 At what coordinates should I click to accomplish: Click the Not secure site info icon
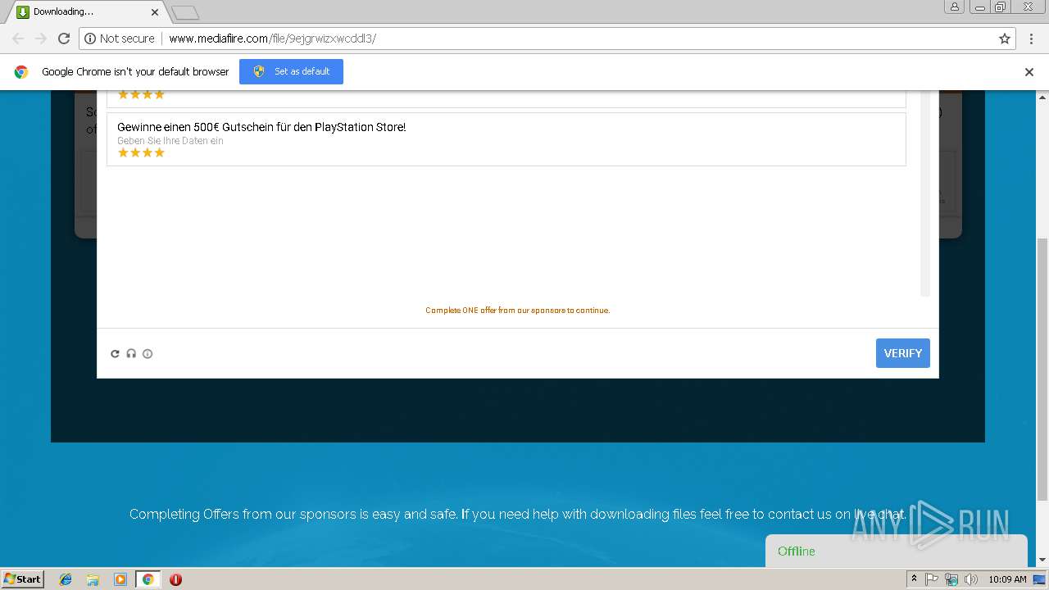[90, 39]
